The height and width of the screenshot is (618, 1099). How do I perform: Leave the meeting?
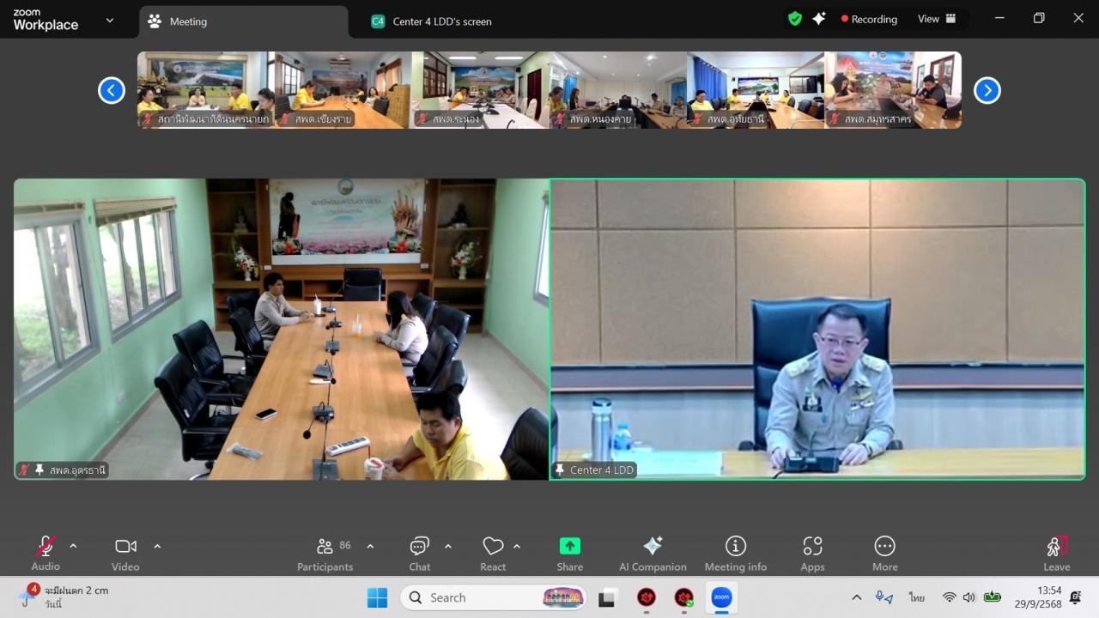point(1056,553)
